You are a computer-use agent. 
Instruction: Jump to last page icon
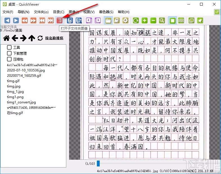[51, 20]
